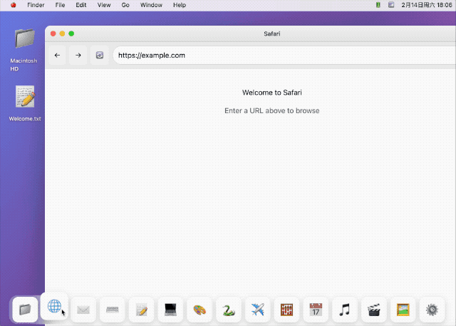Open the Window menu
The height and width of the screenshot is (326, 456).
(x=151, y=5)
